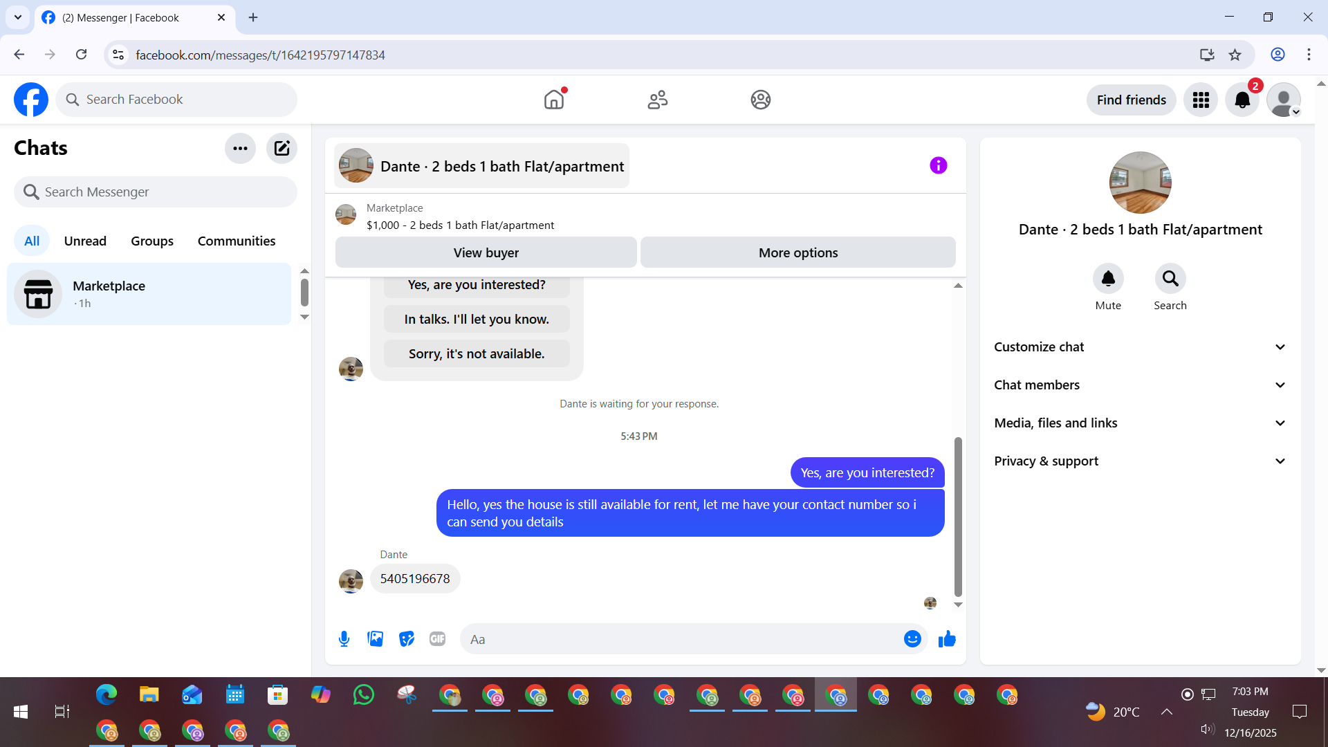Click Find friends button
The width and height of the screenshot is (1328, 747).
coord(1131,100)
